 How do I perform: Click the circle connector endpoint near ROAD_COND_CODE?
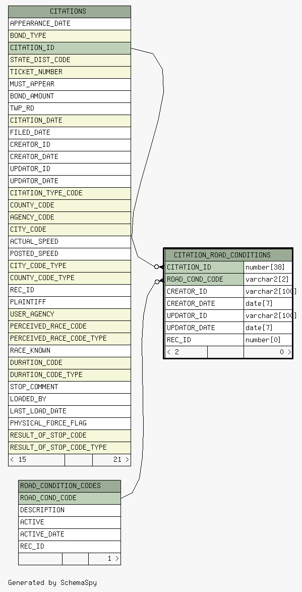(157, 282)
